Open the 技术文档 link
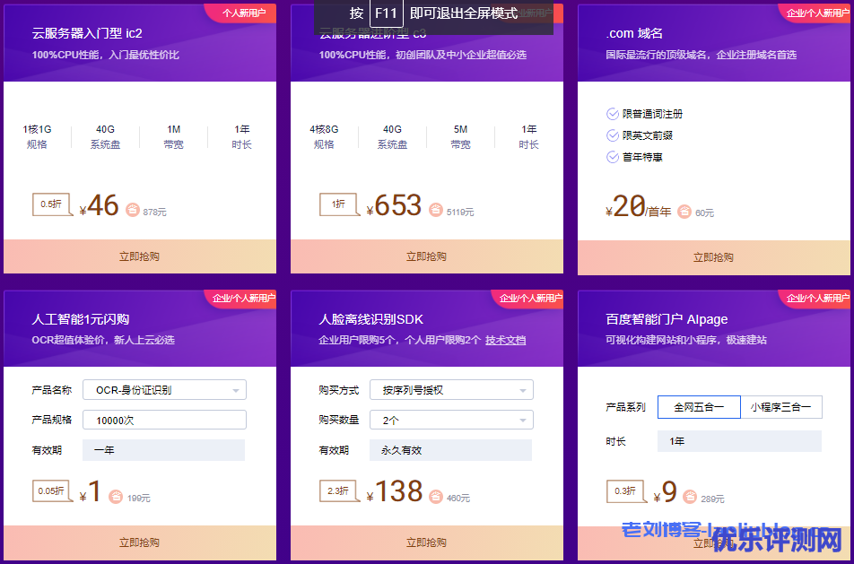The width and height of the screenshot is (854, 564). click(x=505, y=341)
